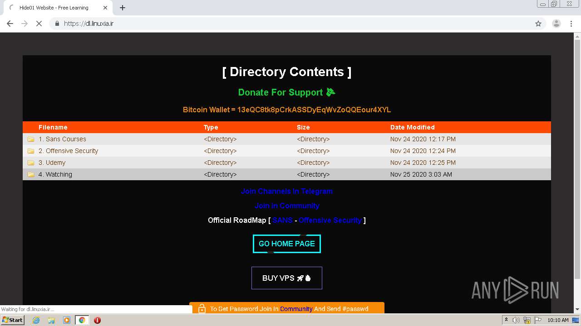Click GO HOME PAGE button

[x=287, y=244]
